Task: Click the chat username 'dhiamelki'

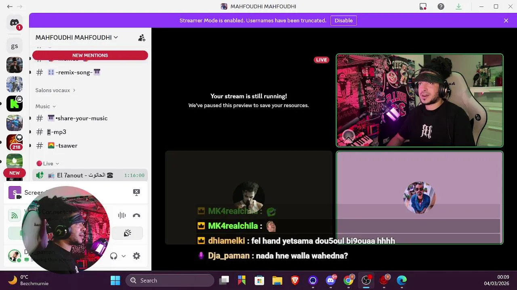Action: tap(226, 241)
